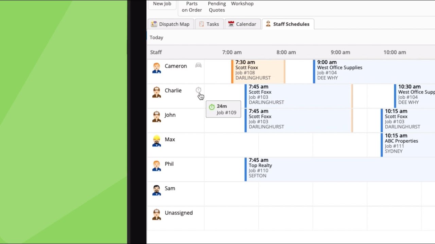Click the New Job button
Image resolution: width=435 pixels, height=244 pixels.
point(162,4)
